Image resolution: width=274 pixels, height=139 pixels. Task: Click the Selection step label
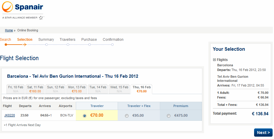25,40
